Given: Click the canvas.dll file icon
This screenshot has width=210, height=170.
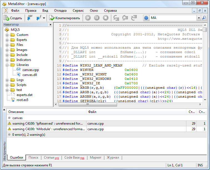Looking at the screenshot, I should tap(19, 75).
